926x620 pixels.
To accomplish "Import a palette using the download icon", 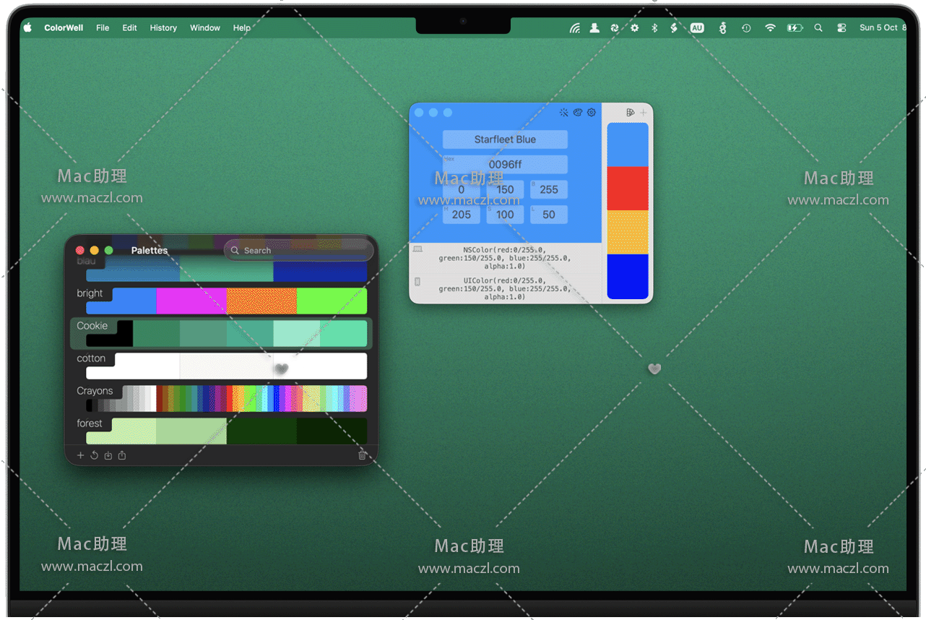I will pos(108,455).
